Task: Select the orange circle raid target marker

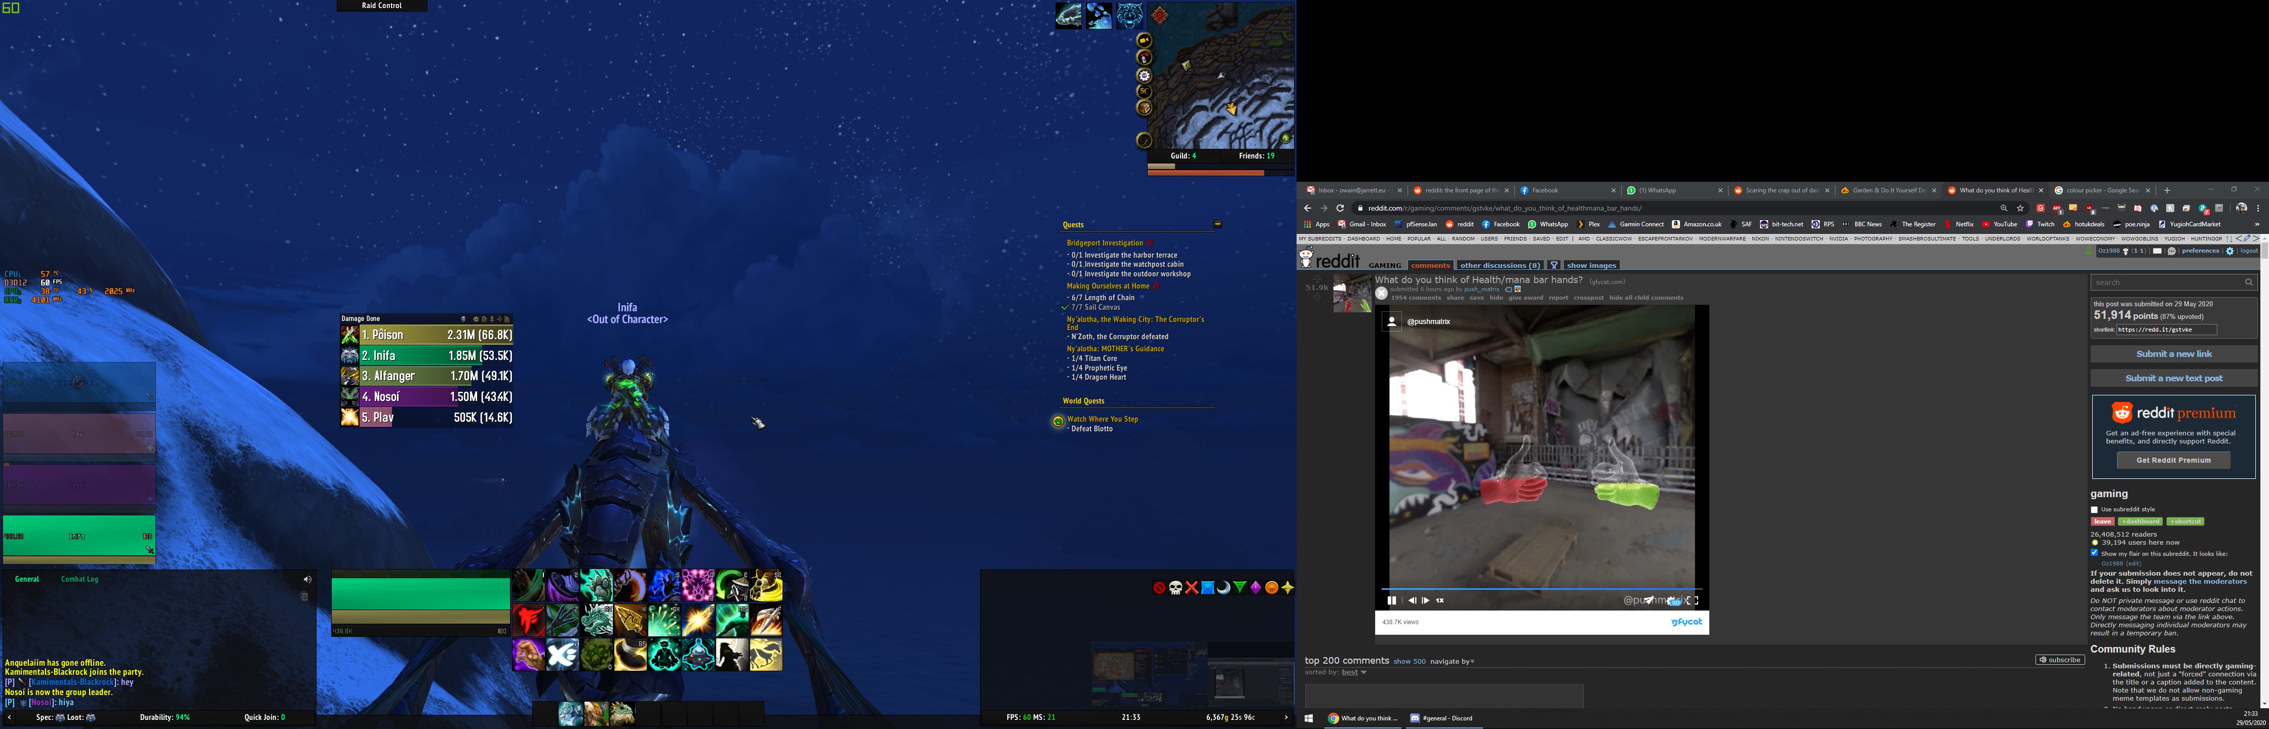Action: point(1272,587)
